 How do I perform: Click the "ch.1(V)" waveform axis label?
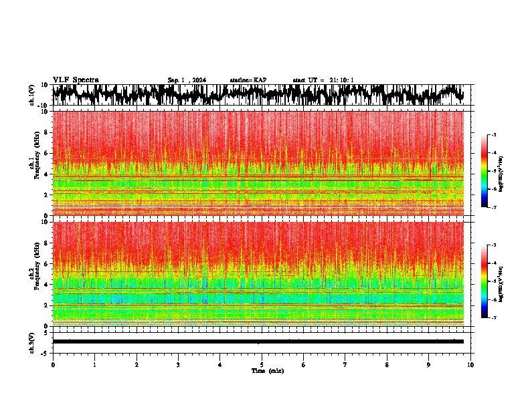[x=32, y=95]
